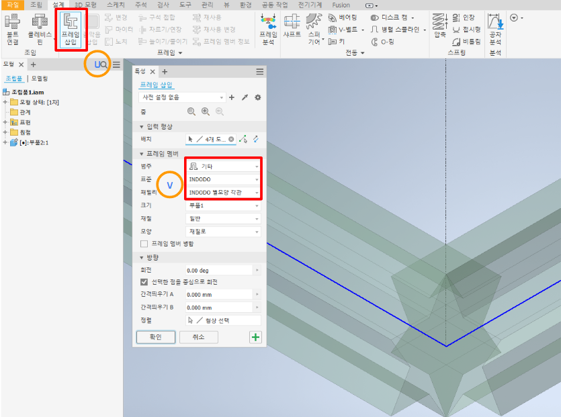561x417 pixels.
Task: Uncheck 선택한 점을 중심으로 회전
Action: pos(144,282)
